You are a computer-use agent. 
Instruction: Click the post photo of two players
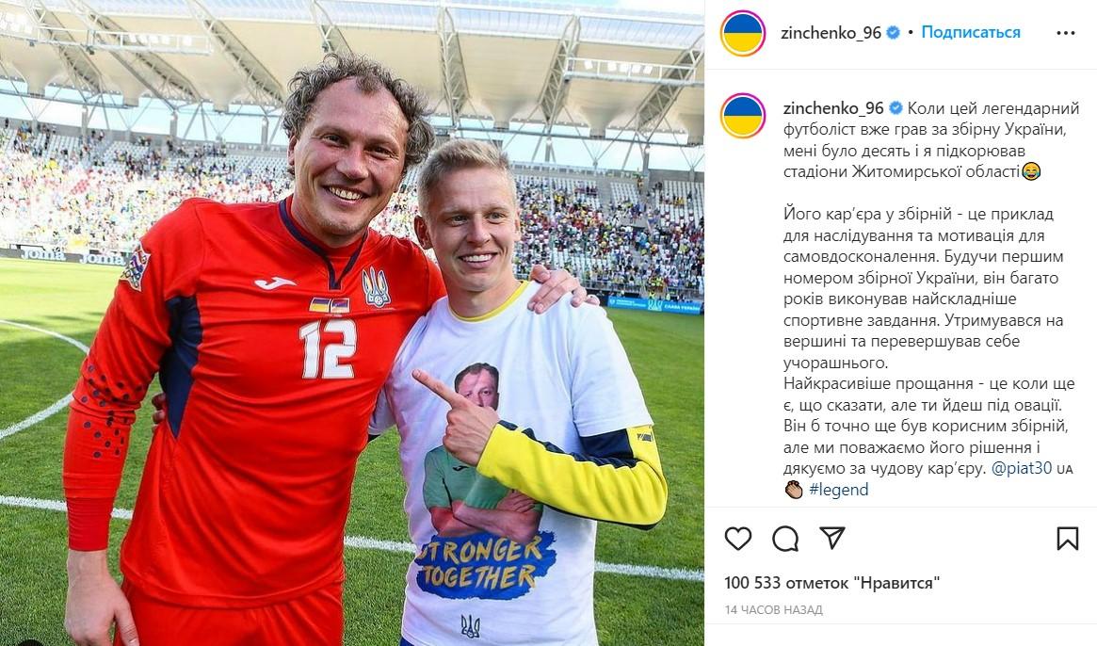tap(352, 323)
